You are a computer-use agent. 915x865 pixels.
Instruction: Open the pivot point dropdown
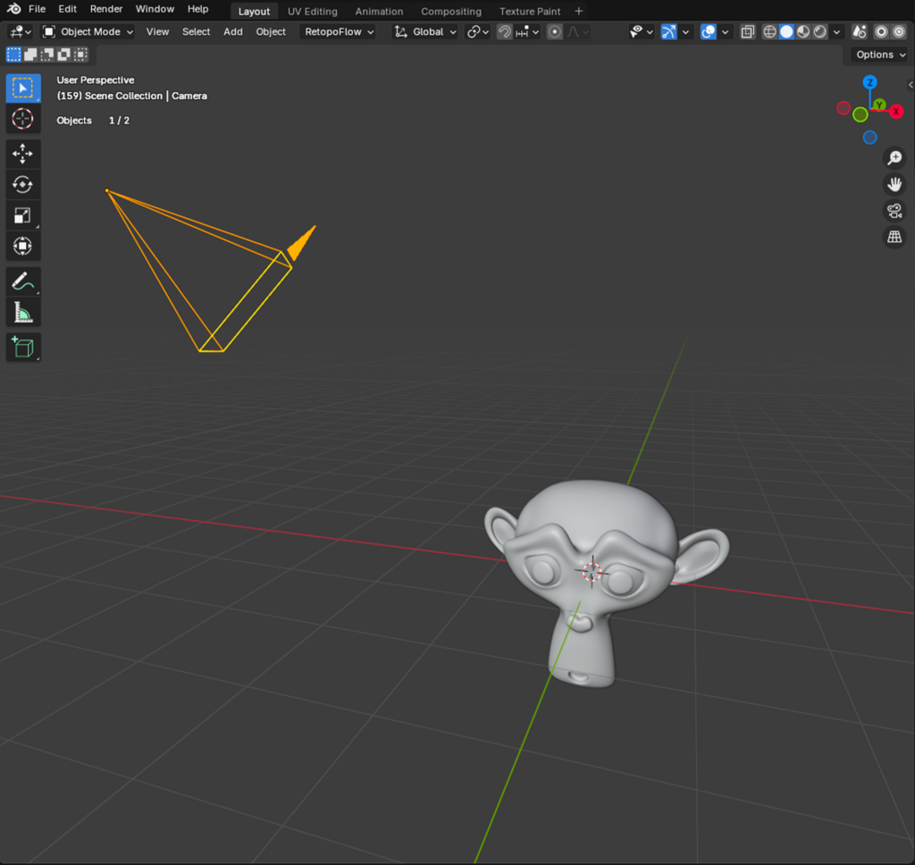click(477, 32)
